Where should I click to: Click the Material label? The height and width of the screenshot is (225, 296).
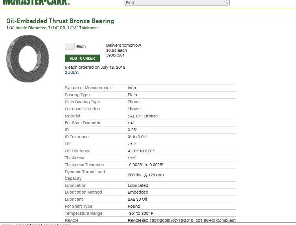[x=72, y=116]
